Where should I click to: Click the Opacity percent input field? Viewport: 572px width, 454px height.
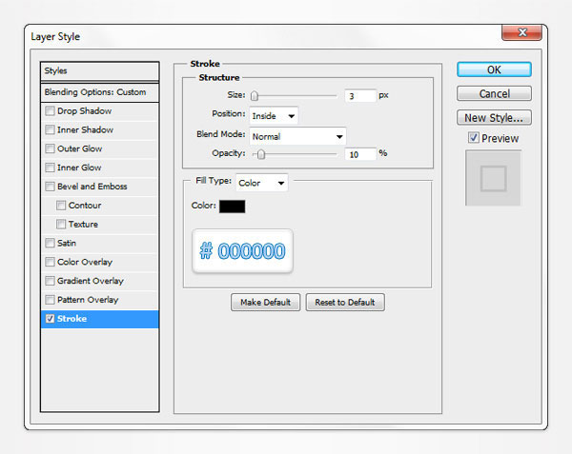[x=360, y=154]
